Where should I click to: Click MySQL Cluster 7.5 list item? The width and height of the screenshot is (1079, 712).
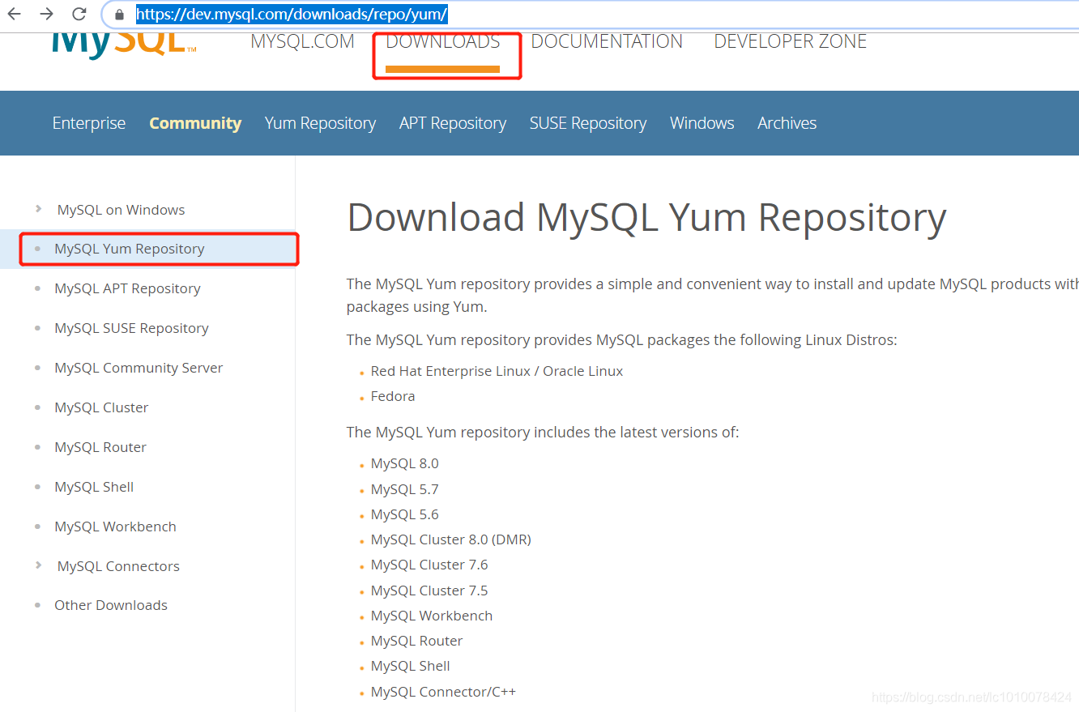click(429, 590)
